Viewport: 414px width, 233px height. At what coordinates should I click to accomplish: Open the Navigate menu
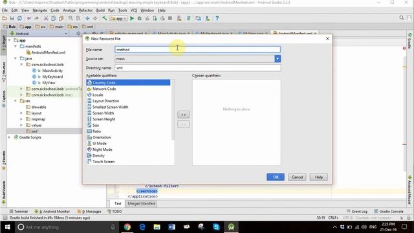coord(40,10)
